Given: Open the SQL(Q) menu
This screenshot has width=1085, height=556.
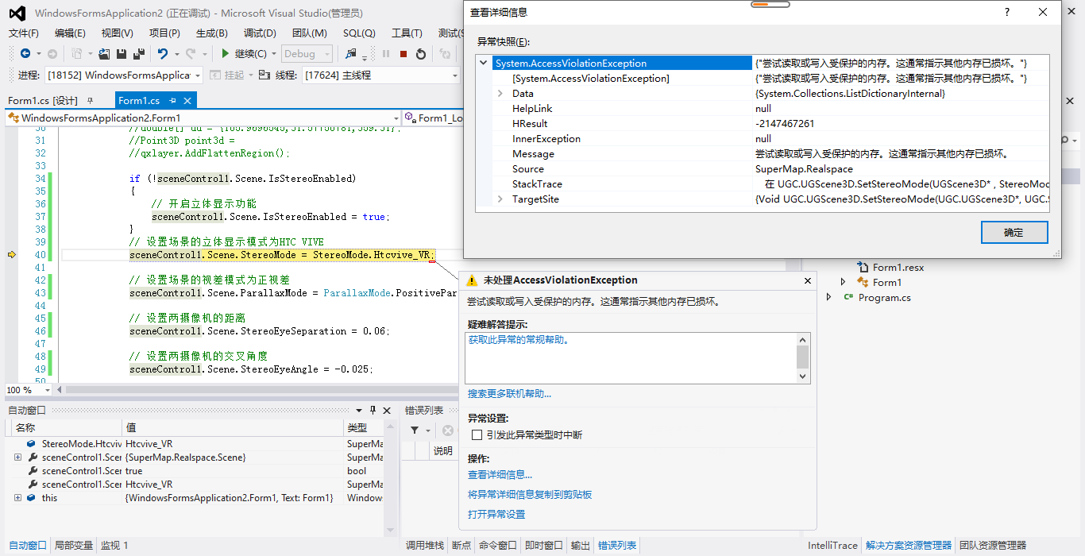Looking at the screenshot, I should [x=359, y=33].
